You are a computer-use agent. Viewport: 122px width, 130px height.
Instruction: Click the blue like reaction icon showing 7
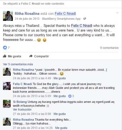click(x=5, y=48)
